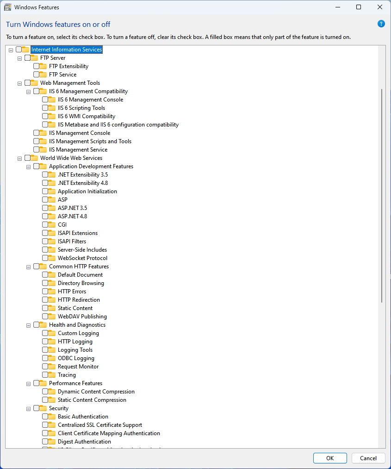Click the folder icon beside Dynamic Content Compression
This screenshot has height=469, width=391.
(x=52, y=392)
